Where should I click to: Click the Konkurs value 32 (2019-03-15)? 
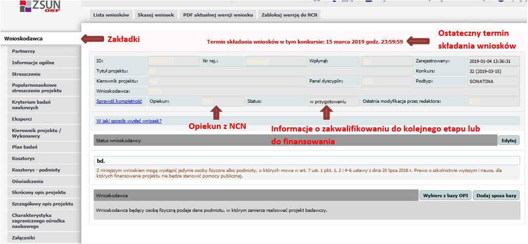(x=493, y=71)
